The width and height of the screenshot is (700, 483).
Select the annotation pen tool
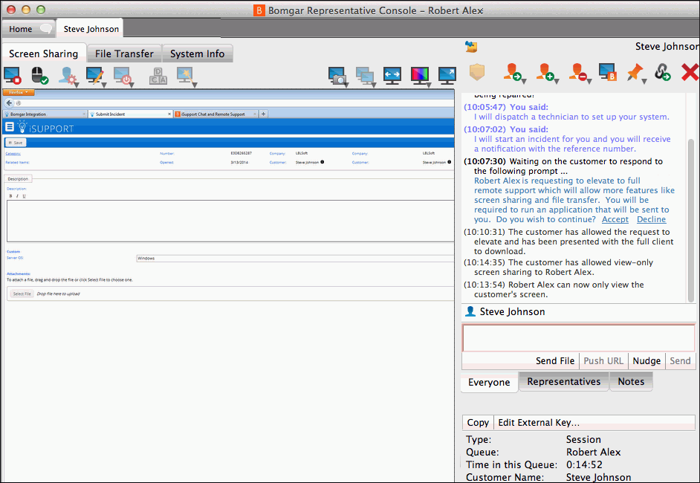[93, 74]
